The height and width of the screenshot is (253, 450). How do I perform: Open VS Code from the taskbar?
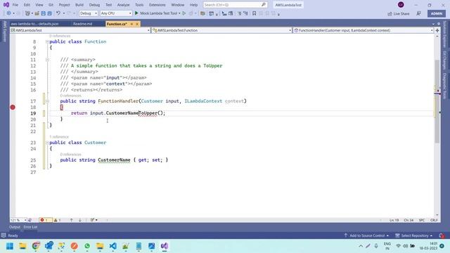[x=112, y=246]
